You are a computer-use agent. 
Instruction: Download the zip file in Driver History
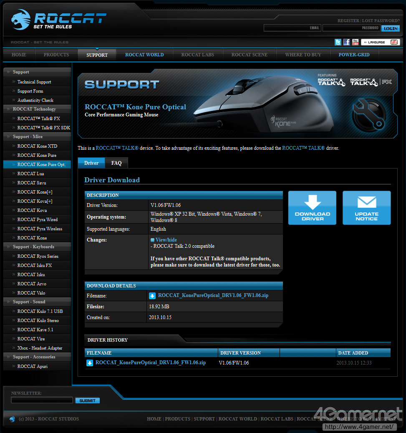tap(151, 363)
